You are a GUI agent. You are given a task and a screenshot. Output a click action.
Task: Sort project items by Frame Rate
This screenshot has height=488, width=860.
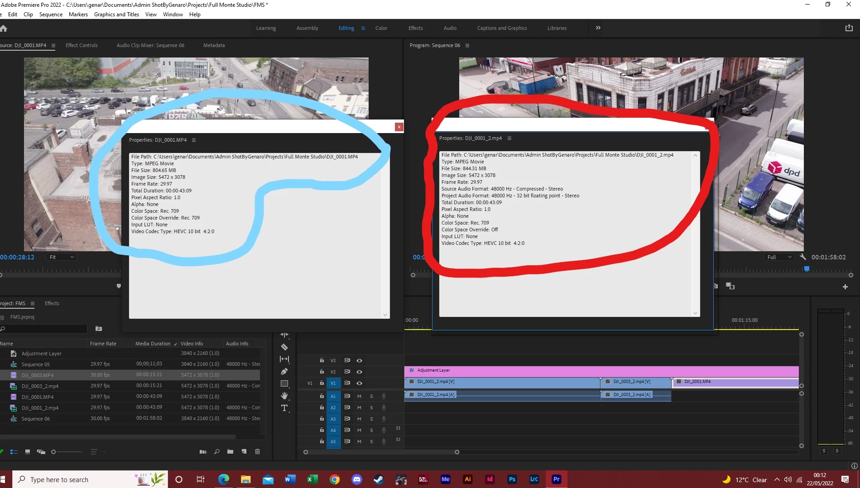[x=103, y=344]
